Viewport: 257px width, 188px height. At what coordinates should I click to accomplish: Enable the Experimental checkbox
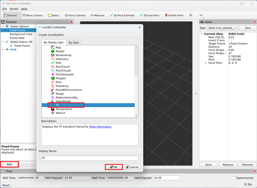[234, 178]
